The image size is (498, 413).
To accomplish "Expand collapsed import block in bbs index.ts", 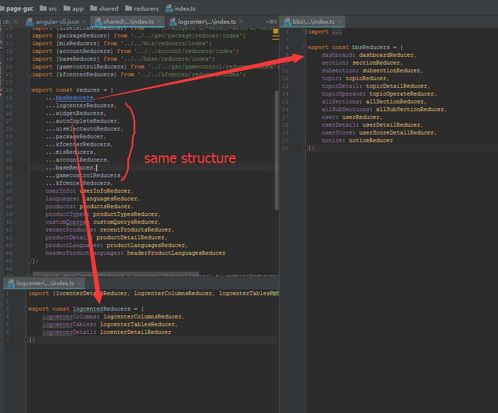I will click(305, 32).
